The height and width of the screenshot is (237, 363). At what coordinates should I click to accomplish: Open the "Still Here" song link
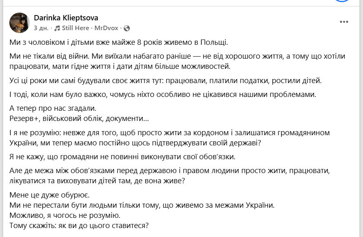pyautogui.click(x=75, y=28)
